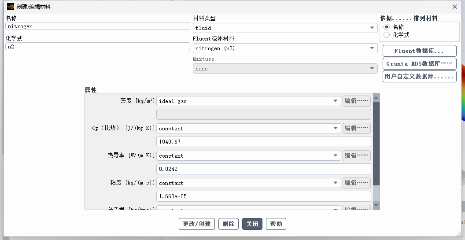Screen dimensions: 465x240
Task: Click the Cp value field 1040.67
Action: 264,141
